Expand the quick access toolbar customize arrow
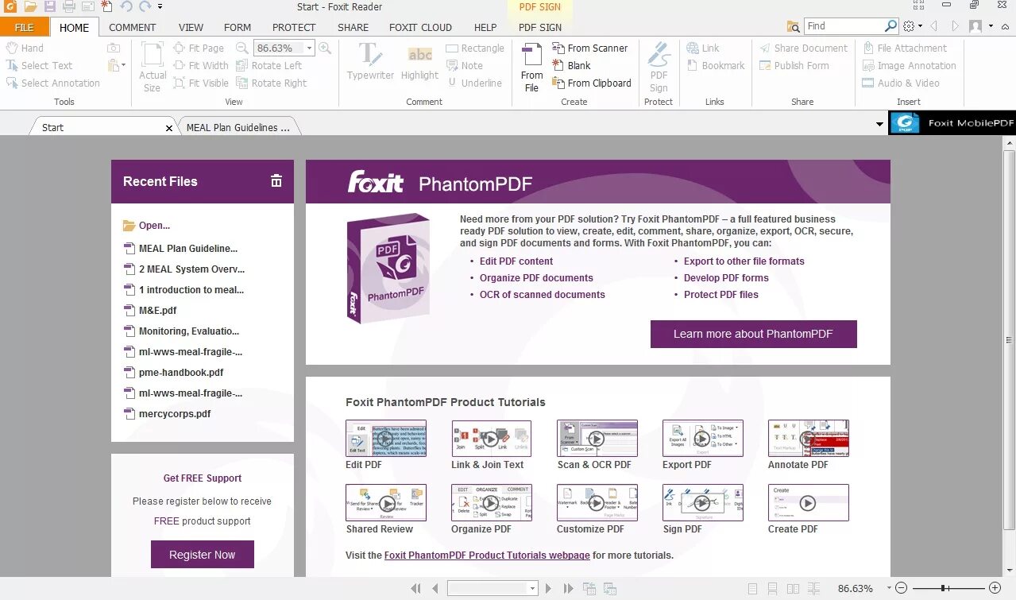Image resolution: width=1016 pixels, height=600 pixels. (160, 6)
